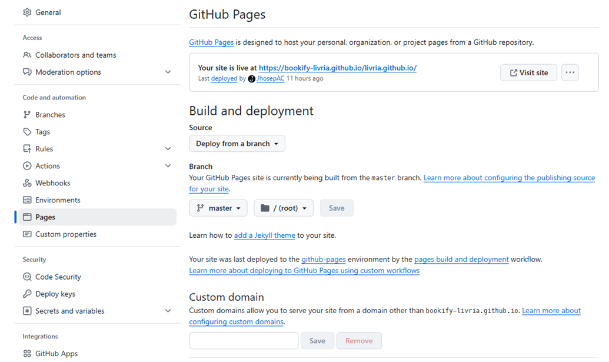The width and height of the screenshot is (609, 362).
Task: Expand the Actions section chevron
Action: click(168, 166)
